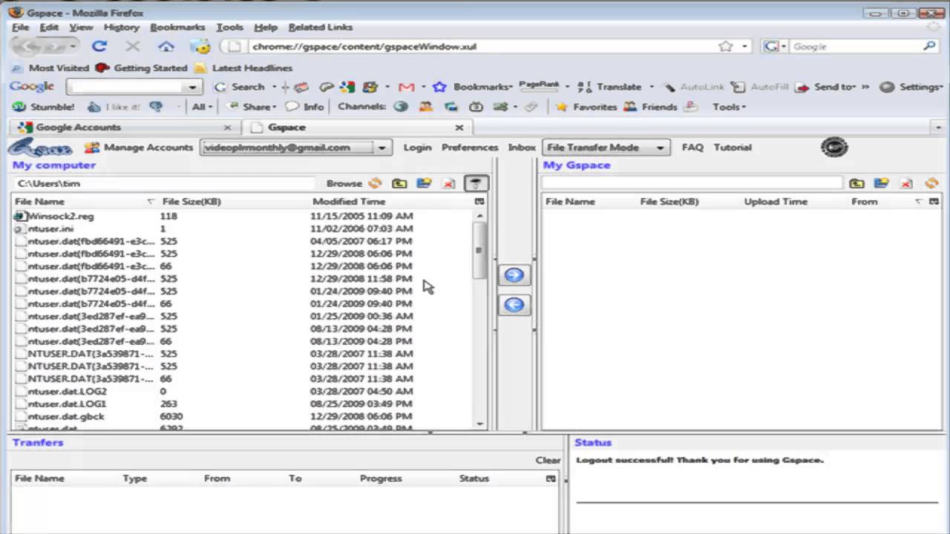
Task: Refresh the My computer file list
Action: tap(375, 183)
